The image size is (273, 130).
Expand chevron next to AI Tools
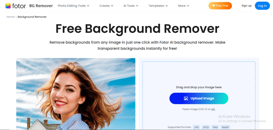click(x=137, y=6)
